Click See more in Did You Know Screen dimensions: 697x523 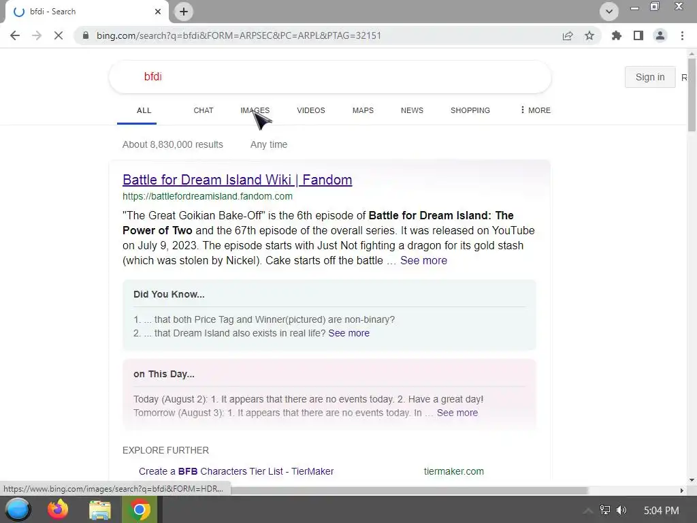click(348, 333)
